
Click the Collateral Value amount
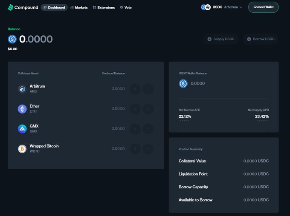pos(256,161)
